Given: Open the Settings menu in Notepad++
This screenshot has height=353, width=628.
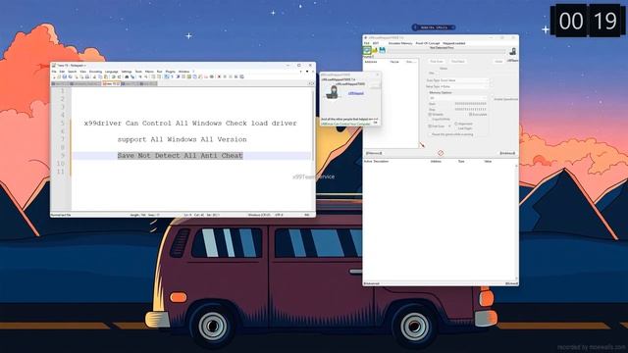Looking at the screenshot, I should [x=127, y=72].
